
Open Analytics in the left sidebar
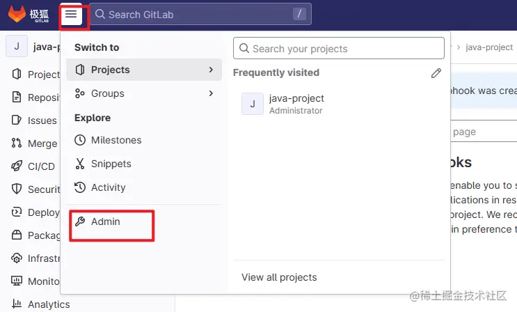click(x=48, y=304)
